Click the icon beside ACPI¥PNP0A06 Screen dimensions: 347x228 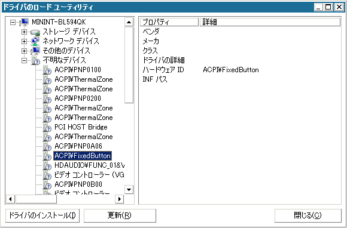pos(47,146)
